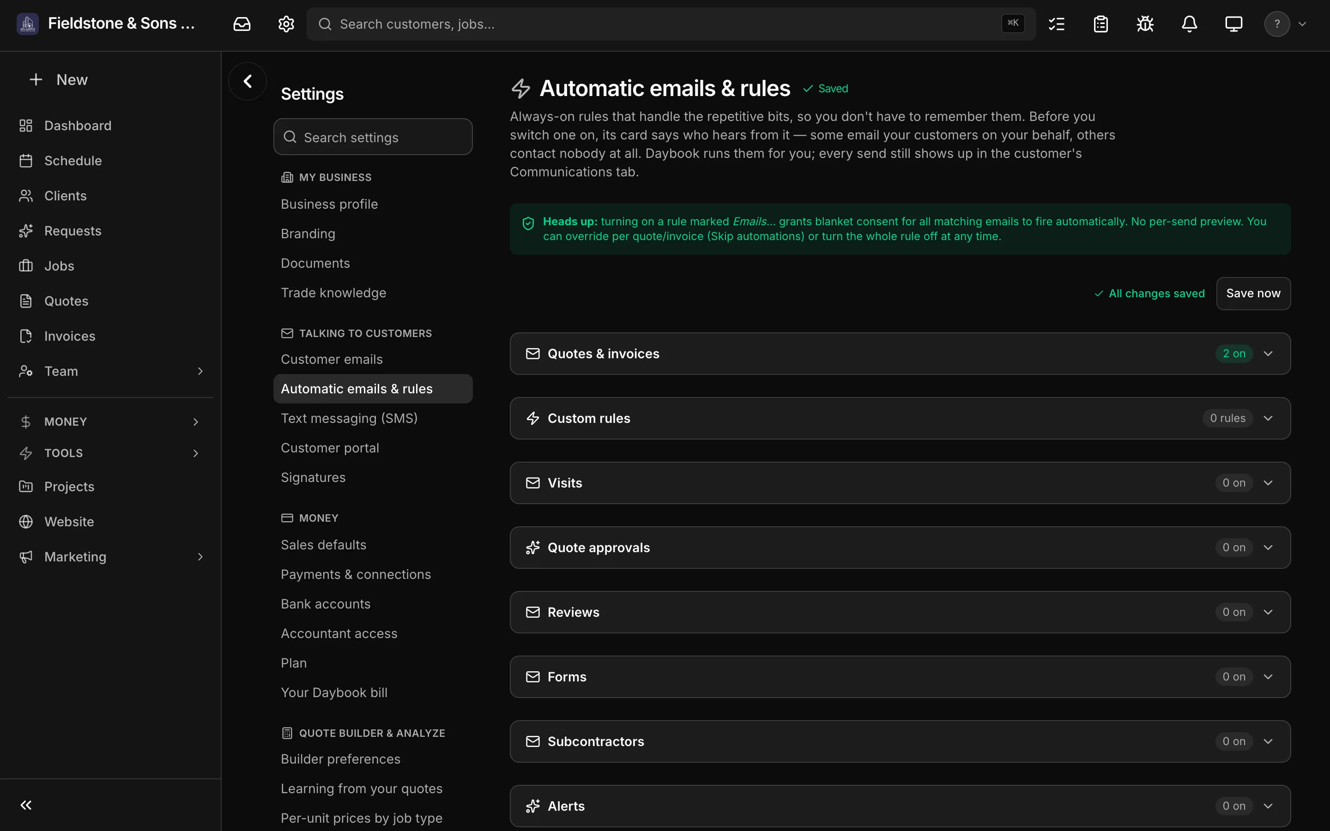Click the Fieldstone & Sons company logo

[x=28, y=24]
